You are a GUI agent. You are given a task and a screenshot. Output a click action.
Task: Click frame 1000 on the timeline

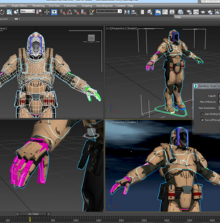point(76,221)
